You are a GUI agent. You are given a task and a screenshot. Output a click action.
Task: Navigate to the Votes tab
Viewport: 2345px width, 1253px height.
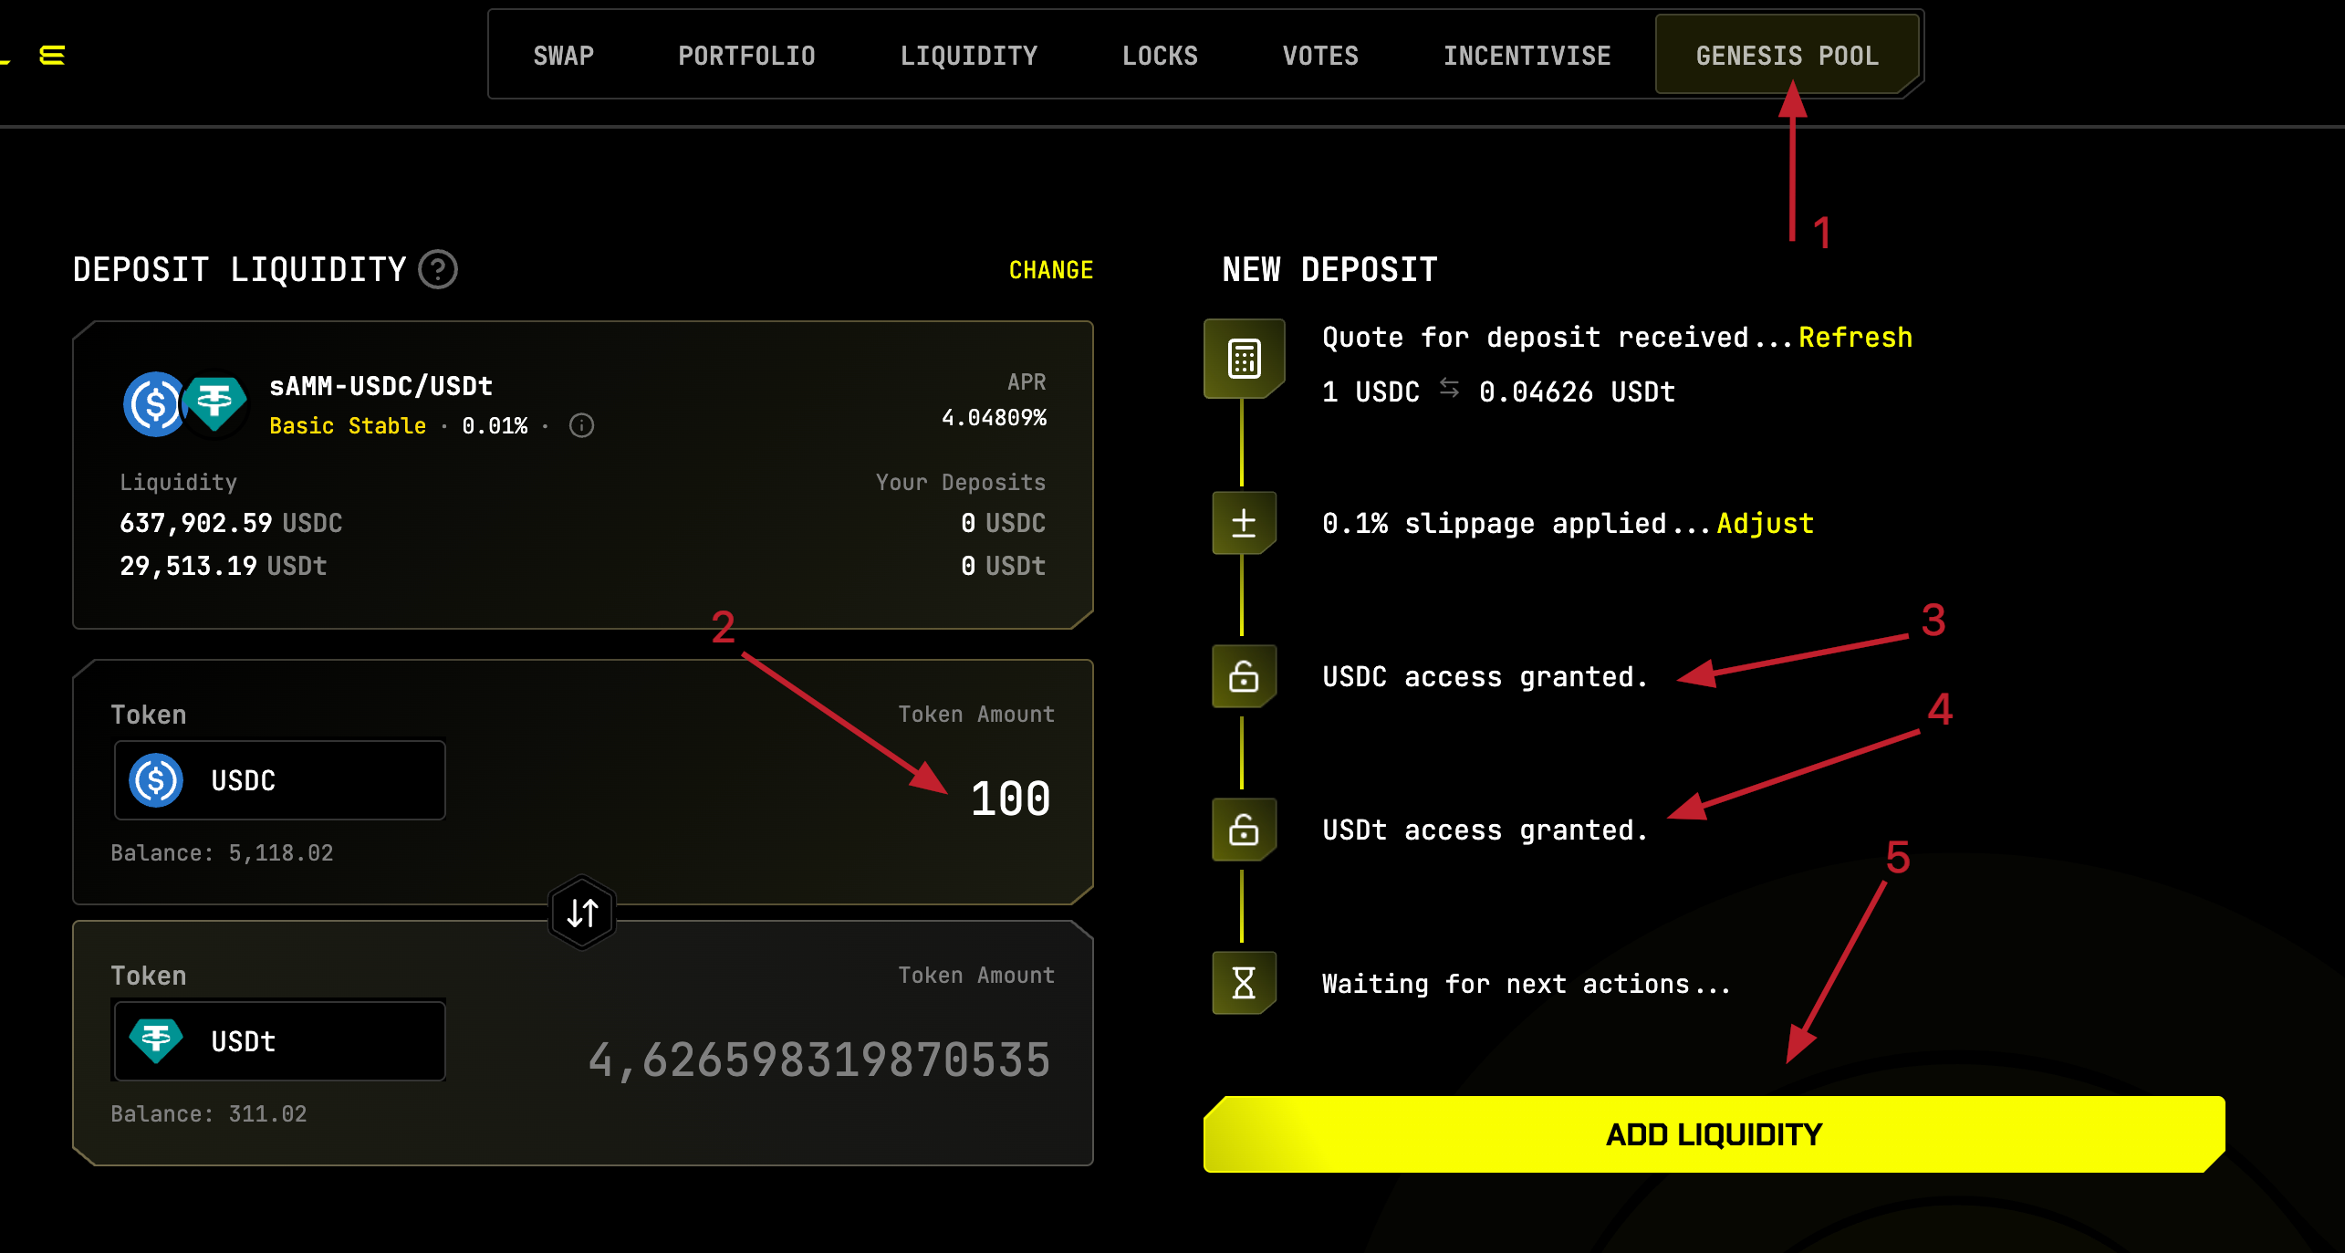click(x=1320, y=56)
